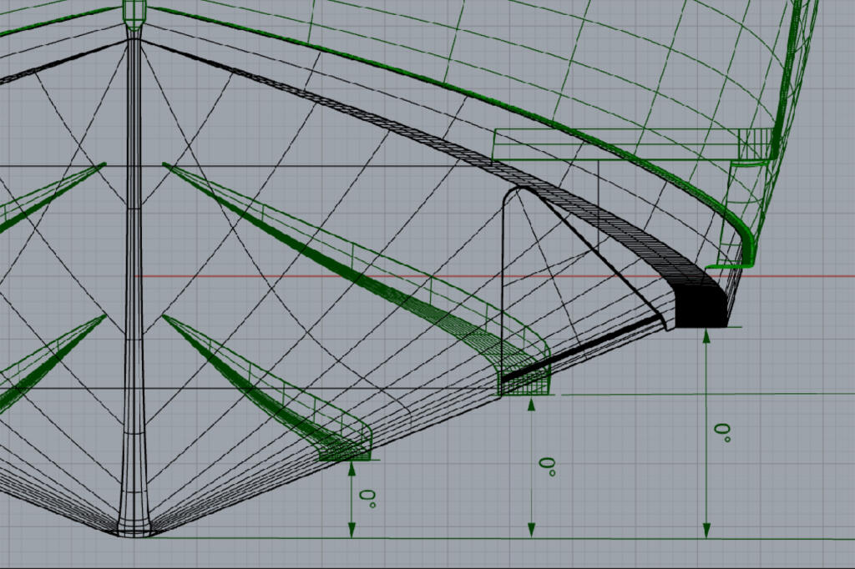Click the leftmost dimension value text
Screen dimensions: 855x569
[367, 499]
